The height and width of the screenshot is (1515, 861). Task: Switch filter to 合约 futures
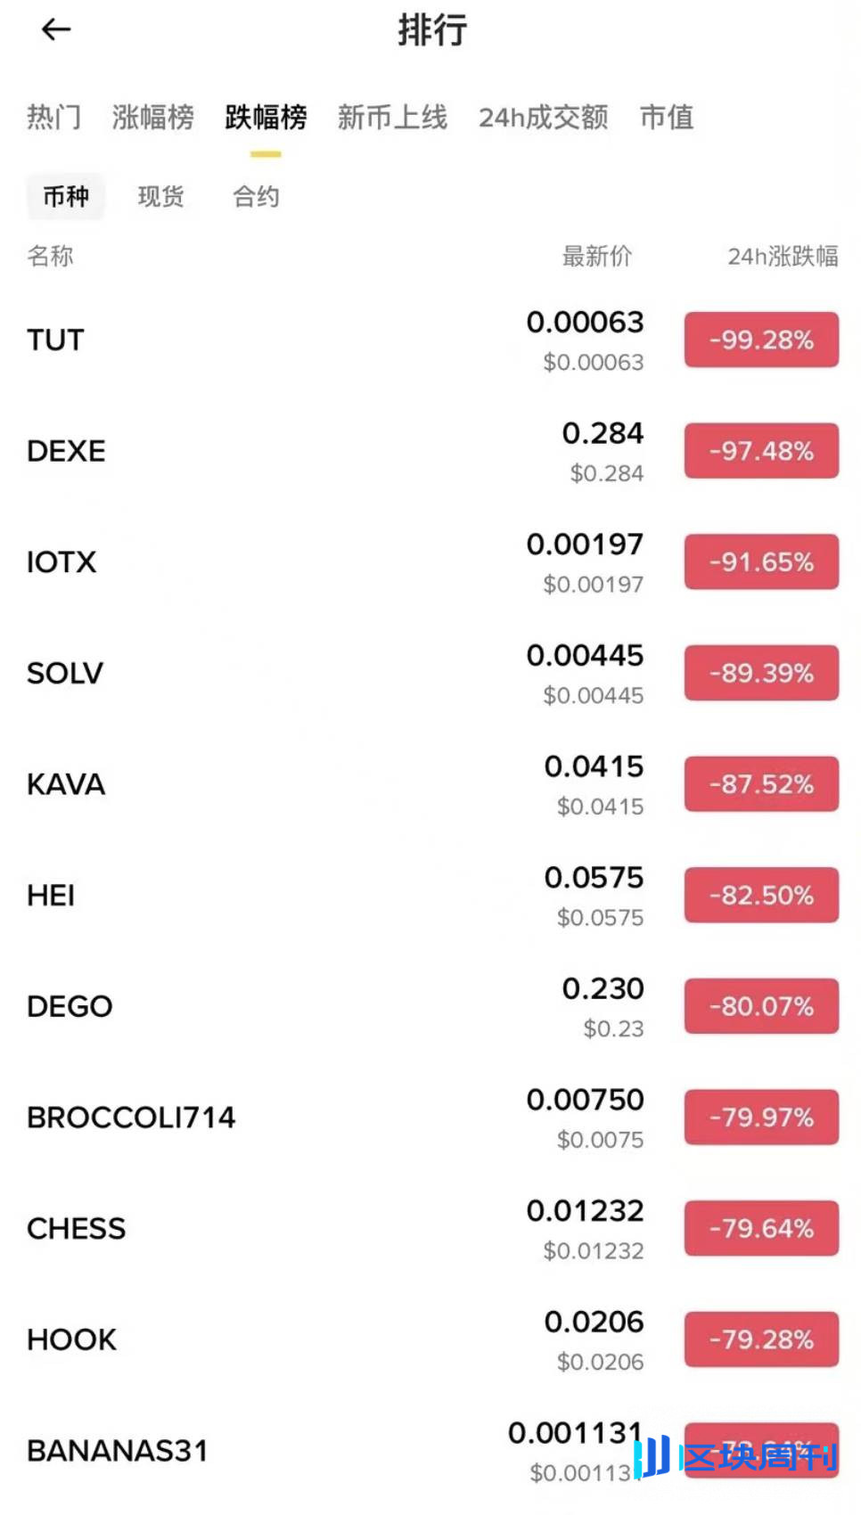[x=256, y=196]
